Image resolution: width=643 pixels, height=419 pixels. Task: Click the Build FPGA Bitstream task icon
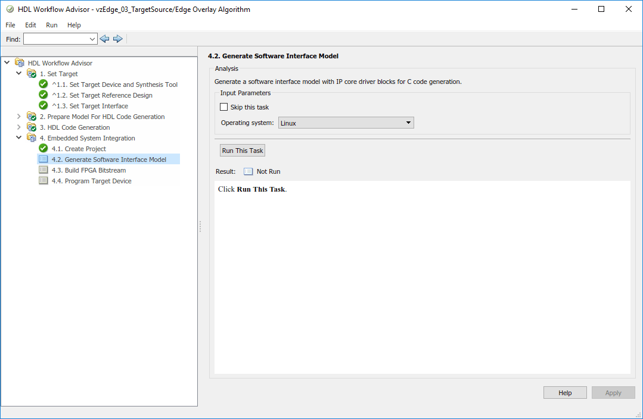pyautogui.click(x=43, y=170)
